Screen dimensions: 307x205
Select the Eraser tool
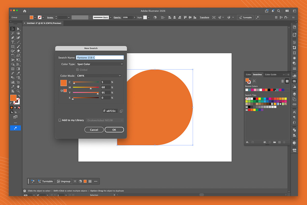click(18, 51)
